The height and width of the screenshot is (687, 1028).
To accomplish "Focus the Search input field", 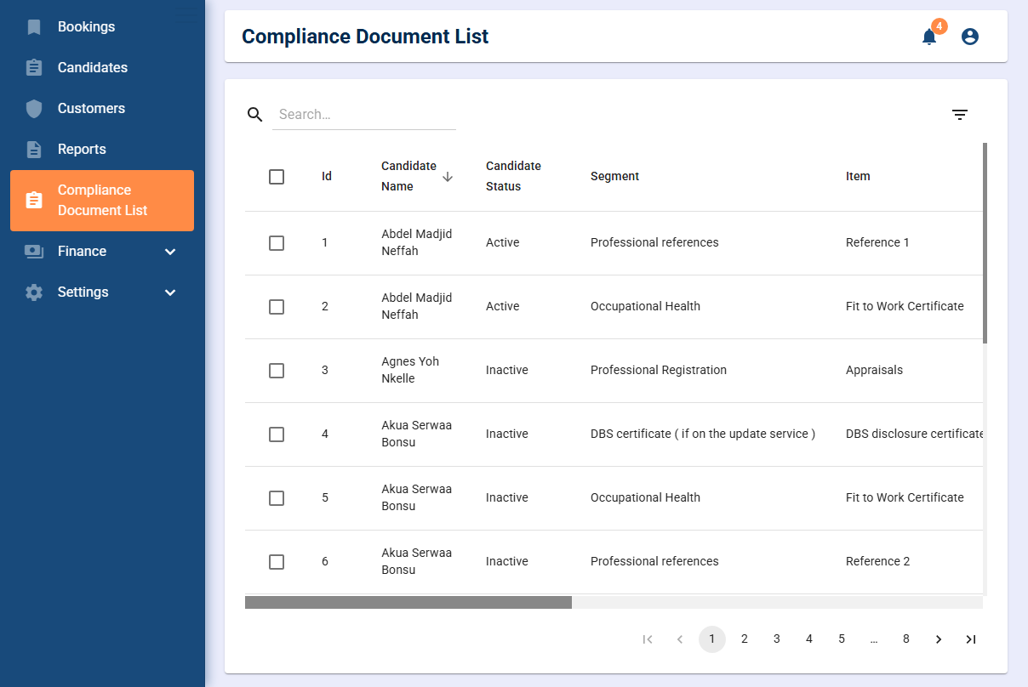I will 364,115.
